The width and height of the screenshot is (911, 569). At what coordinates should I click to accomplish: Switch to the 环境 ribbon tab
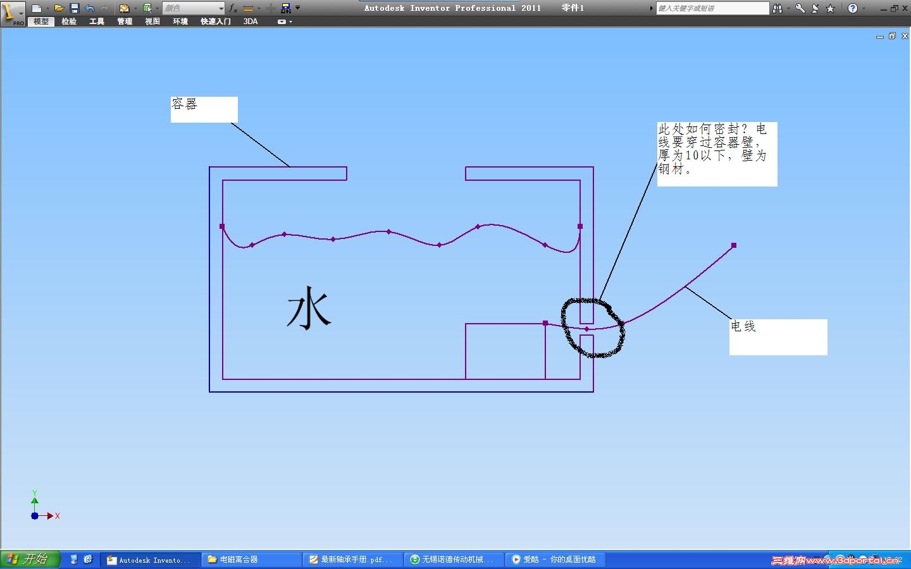pos(180,21)
